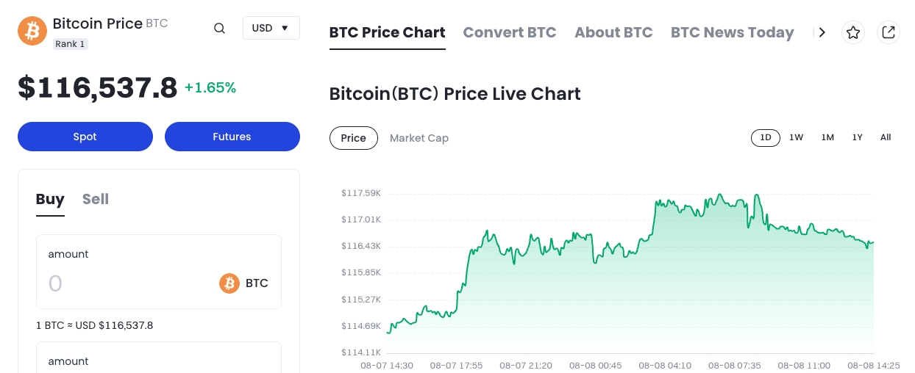The width and height of the screenshot is (915, 373).
Task: Select the 1D time range
Action: tap(766, 137)
